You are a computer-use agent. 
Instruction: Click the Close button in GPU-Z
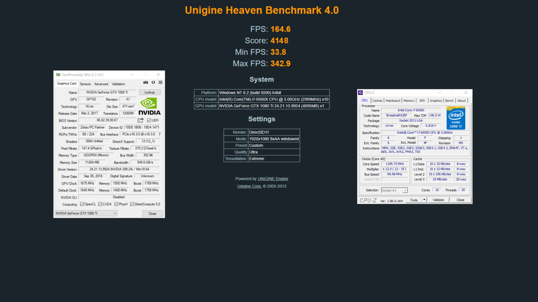pyautogui.click(x=152, y=213)
